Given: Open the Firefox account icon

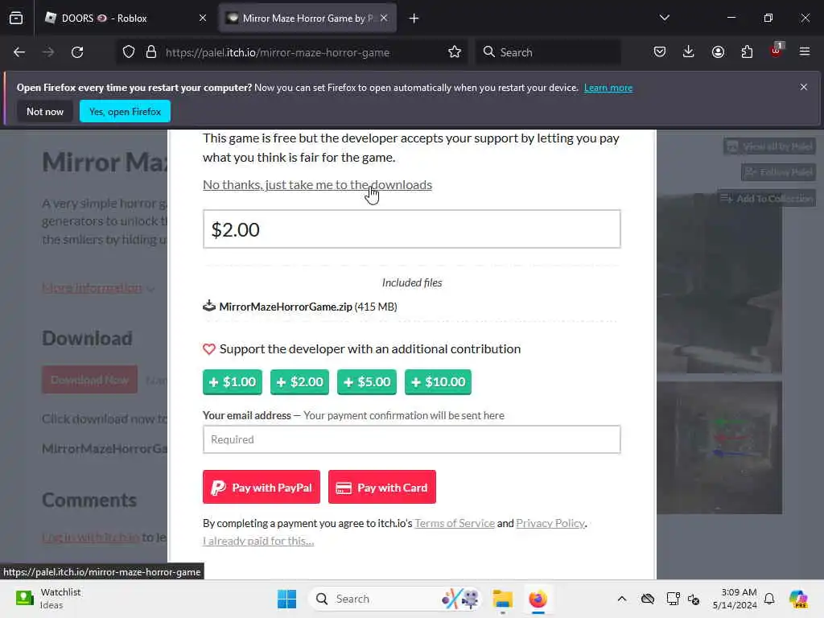Looking at the screenshot, I should point(718,52).
